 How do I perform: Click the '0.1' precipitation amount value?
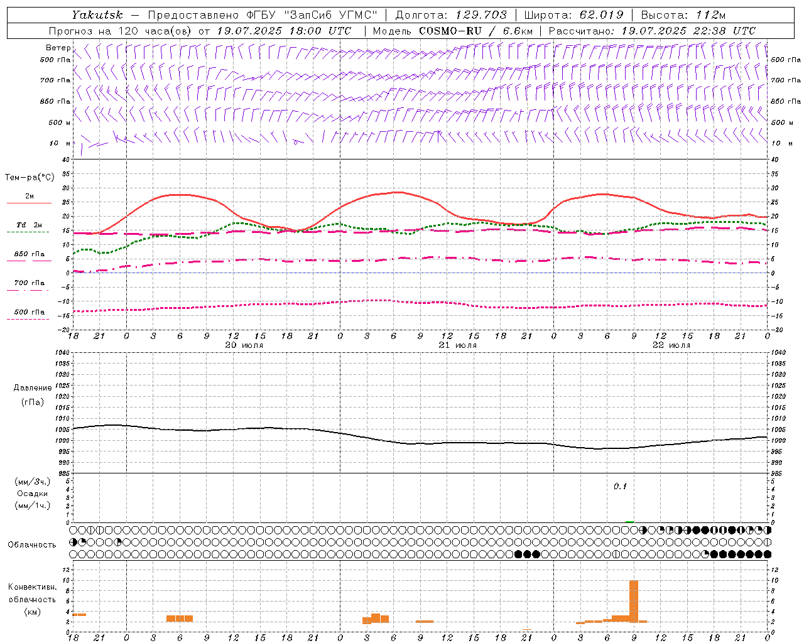[x=620, y=487]
